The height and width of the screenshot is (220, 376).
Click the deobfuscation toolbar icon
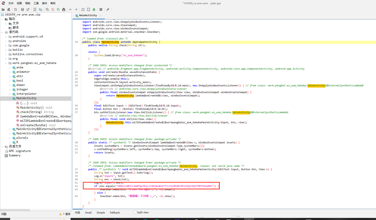(83, 9)
